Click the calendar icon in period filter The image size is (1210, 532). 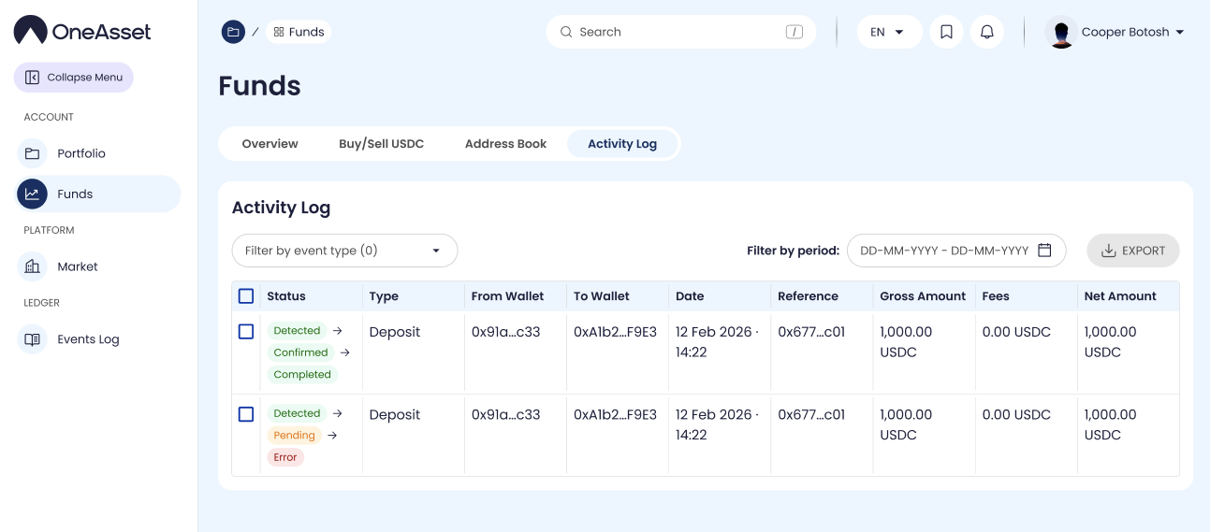[1044, 251]
